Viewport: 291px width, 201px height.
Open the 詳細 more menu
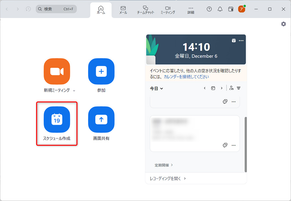click(191, 10)
